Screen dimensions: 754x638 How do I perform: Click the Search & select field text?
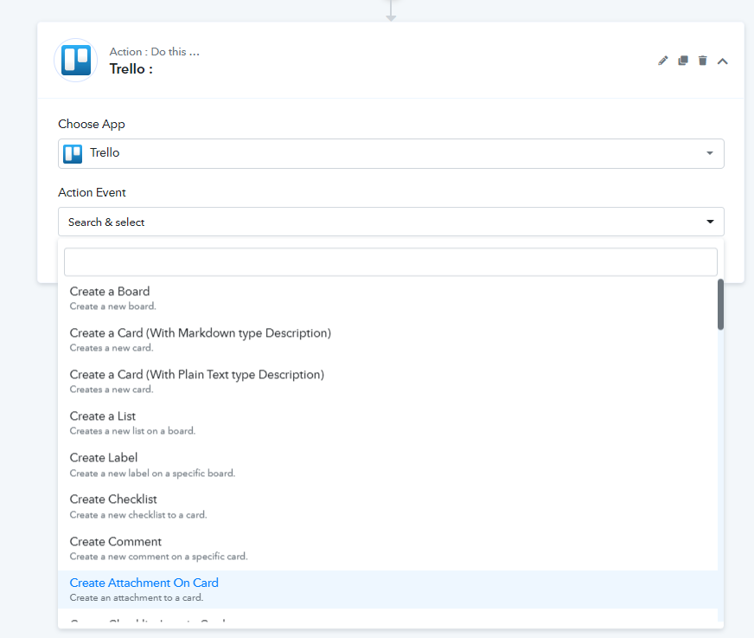[x=106, y=222]
